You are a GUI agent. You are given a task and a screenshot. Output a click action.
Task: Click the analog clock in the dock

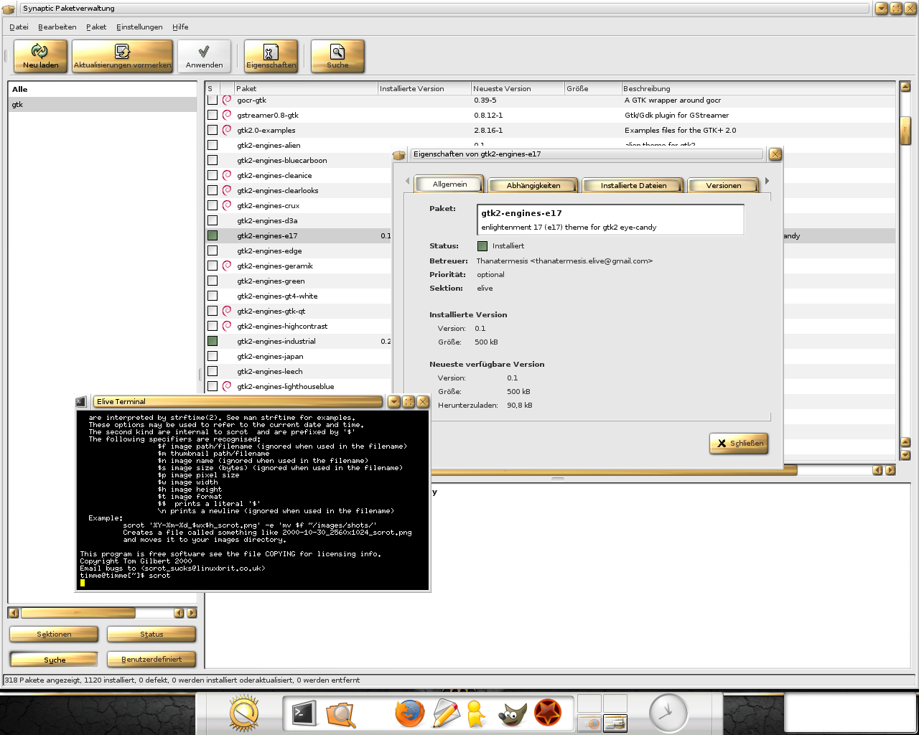pyautogui.click(x=668, y=713)
